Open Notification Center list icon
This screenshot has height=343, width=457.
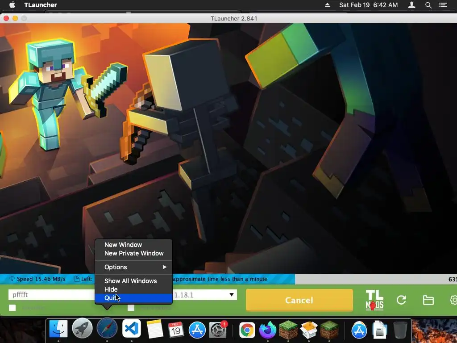tap(443, 5)
